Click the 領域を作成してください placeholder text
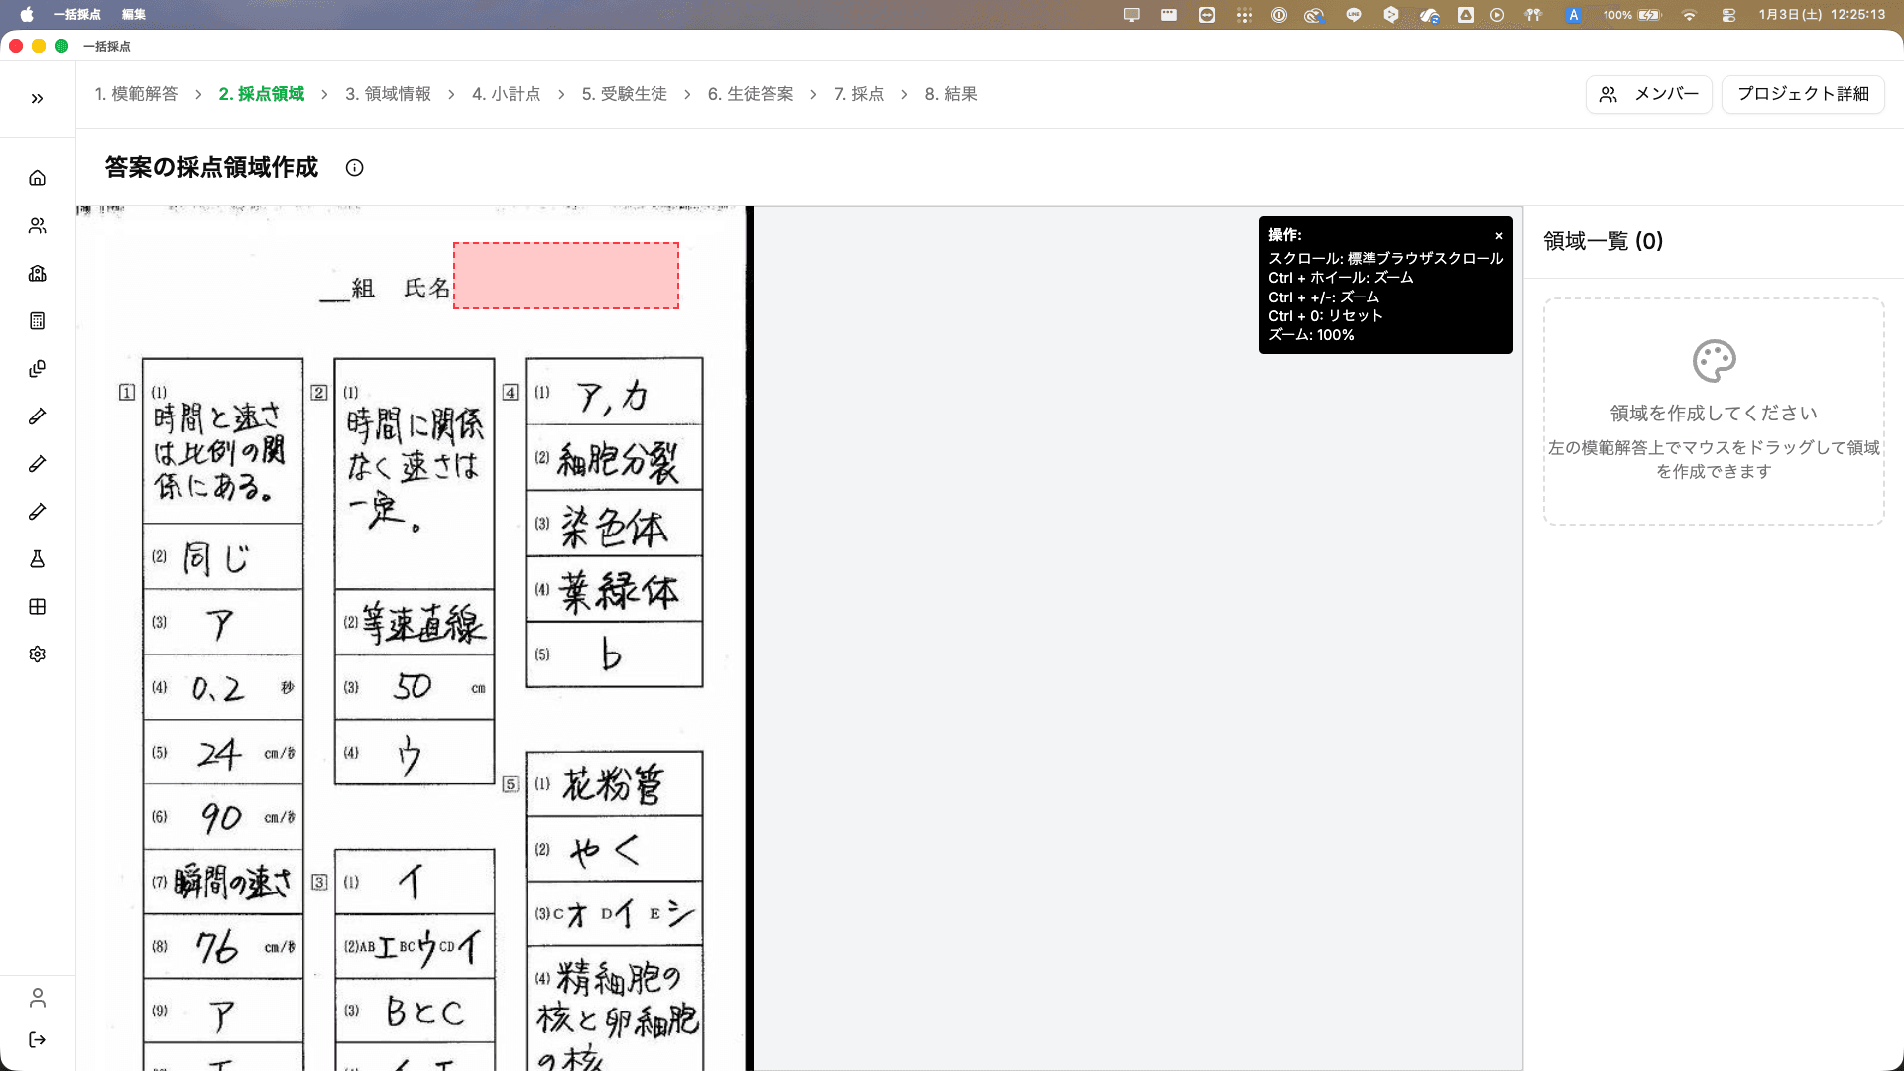This screenshot has height=1071, width=1904. coord(1714,413)
